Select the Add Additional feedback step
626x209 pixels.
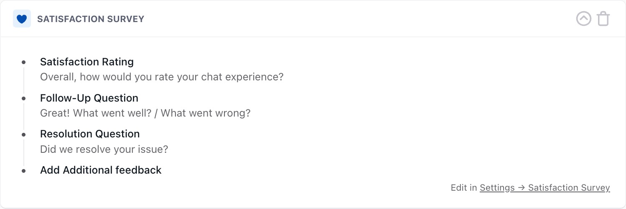pos(101,170)
